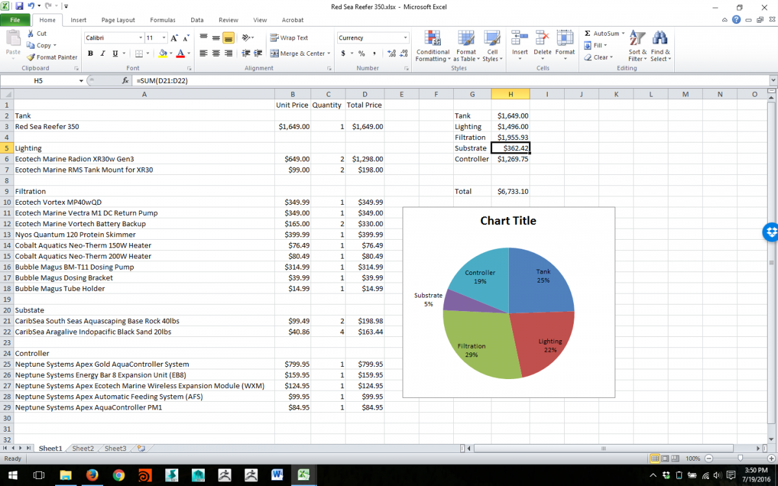Open the Dropbox badge icon
778x486 pixels.
tap(771, 232)
